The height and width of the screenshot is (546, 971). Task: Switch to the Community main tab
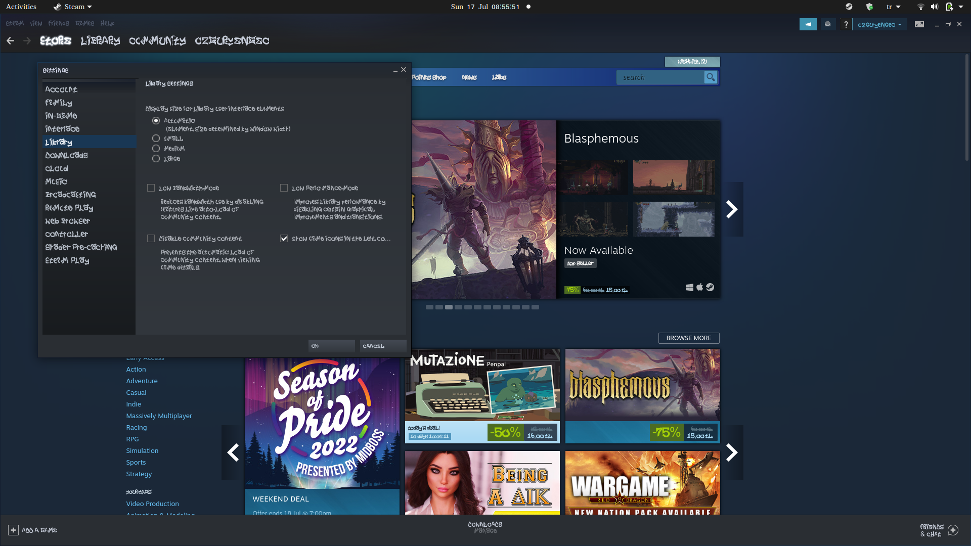tap(157, 41)
